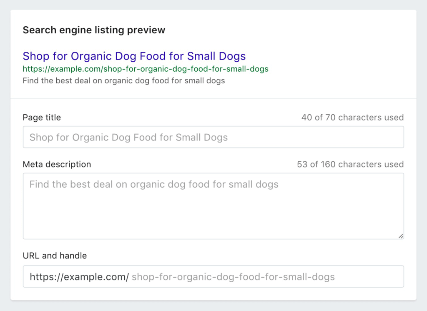
Task: Click the 53 of 160 characters counter
Action: click(350, 164)
